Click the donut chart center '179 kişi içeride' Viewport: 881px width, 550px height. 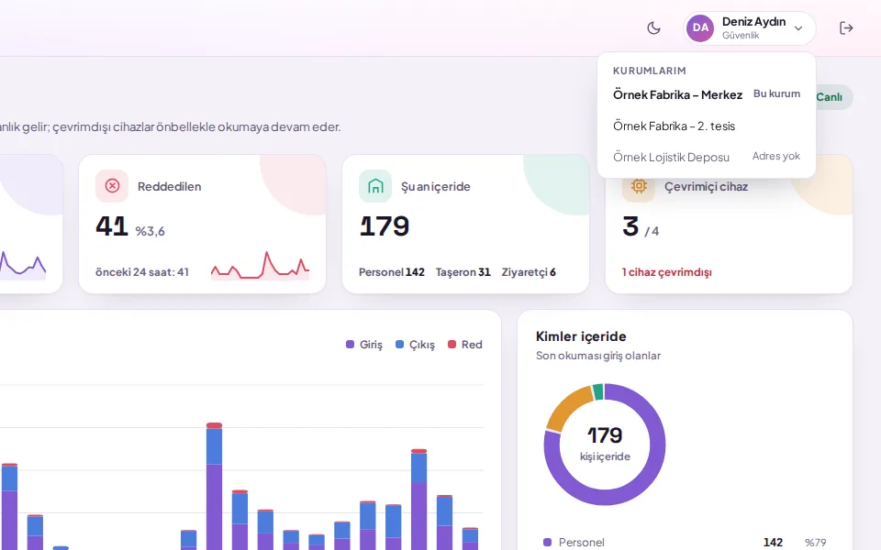point(605,444)
